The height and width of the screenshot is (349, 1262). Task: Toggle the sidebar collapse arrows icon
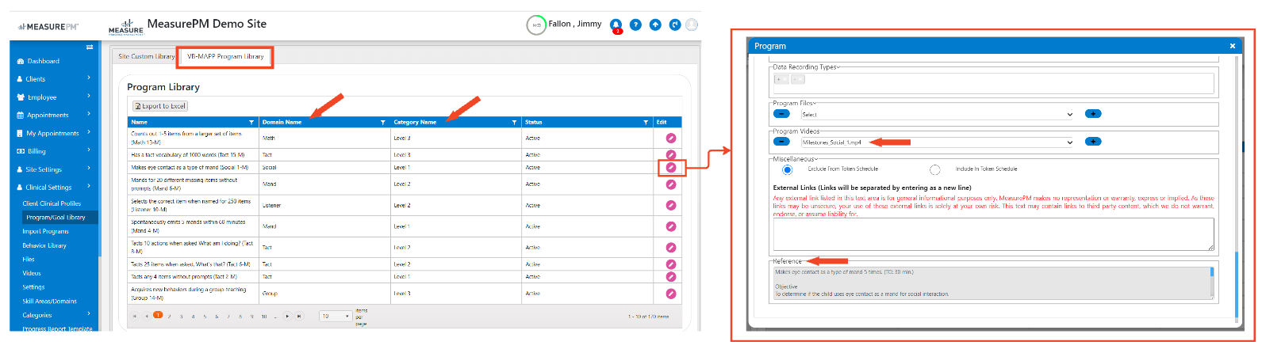(x=90, y=47)
